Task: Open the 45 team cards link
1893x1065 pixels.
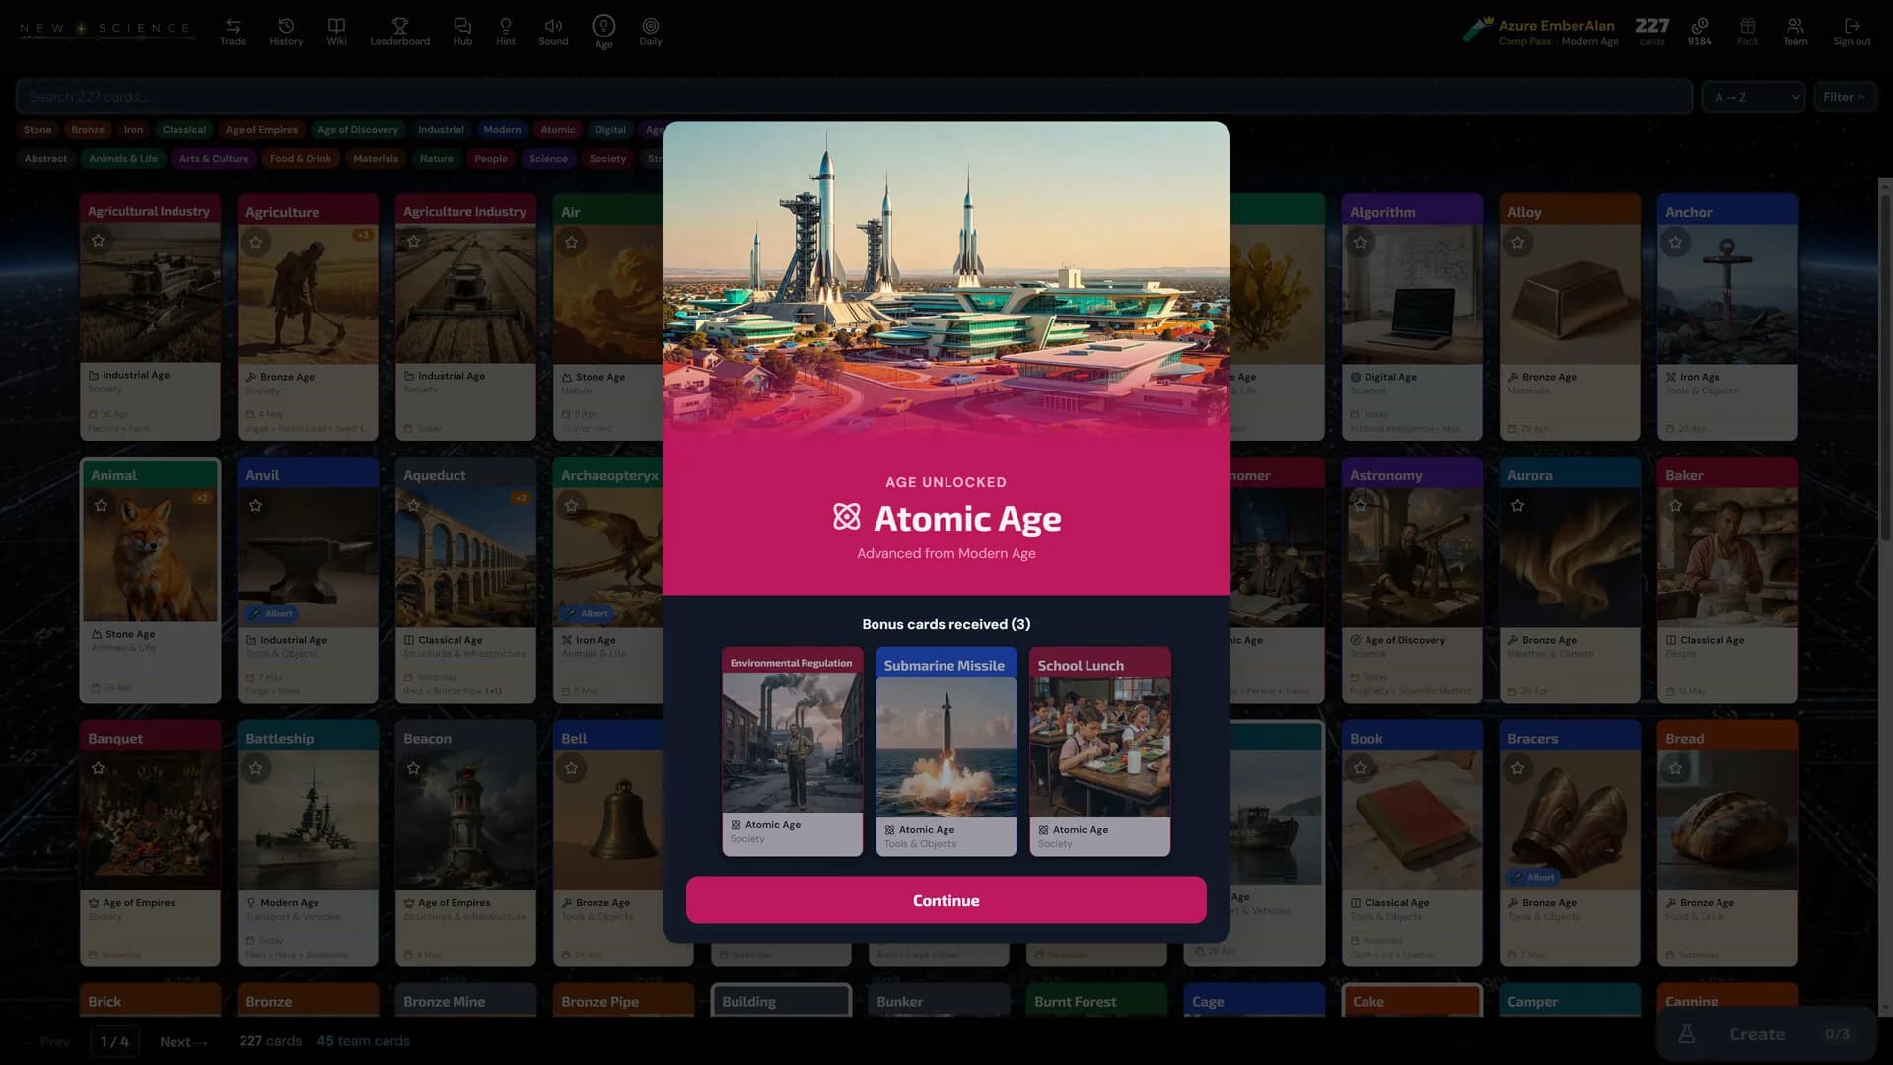Action: click(363, 1041)
